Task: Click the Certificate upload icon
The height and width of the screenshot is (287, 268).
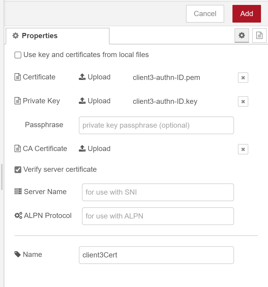Action: click(x=82, y=77)
